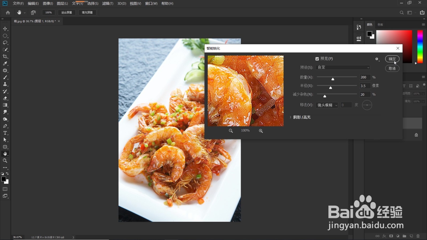The height and width of the screenshot is (240, 427).
Task: Open the layer opacity dropdown arrow
Action: pyautogui.click(x=423, y=94)
